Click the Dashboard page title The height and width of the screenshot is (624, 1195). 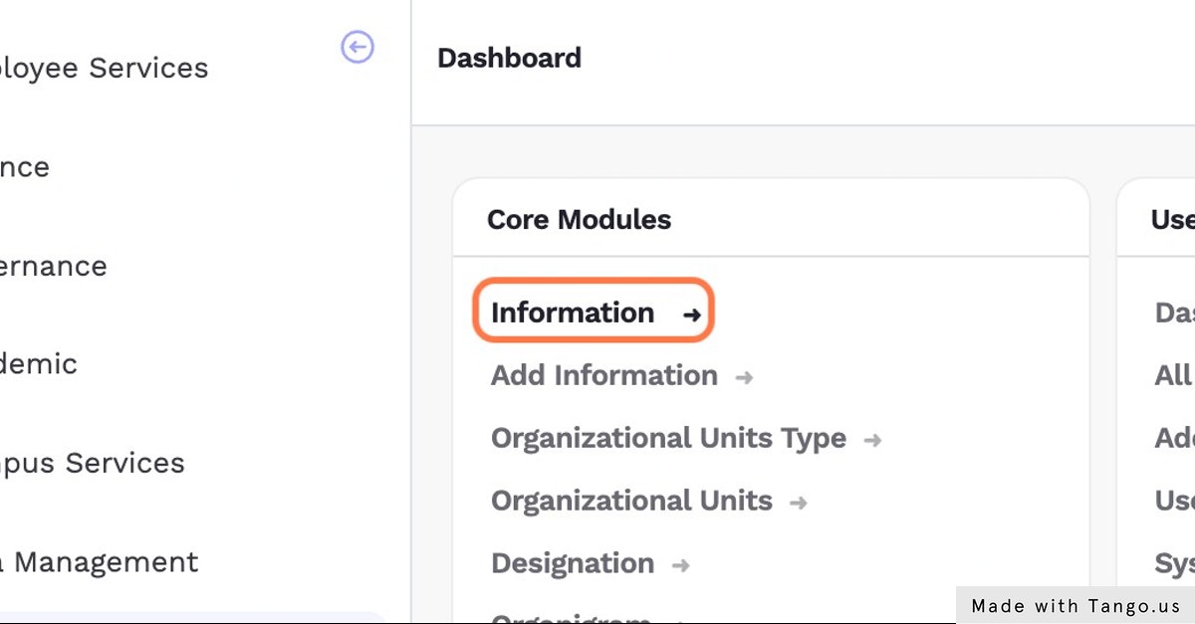509,58
